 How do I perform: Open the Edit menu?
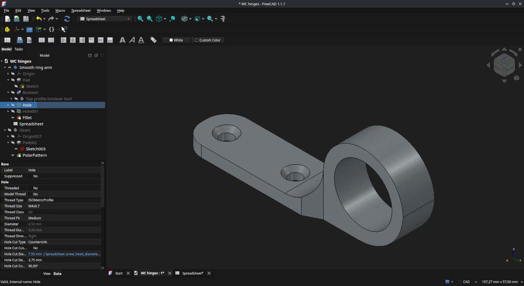[x=18, y=11]
